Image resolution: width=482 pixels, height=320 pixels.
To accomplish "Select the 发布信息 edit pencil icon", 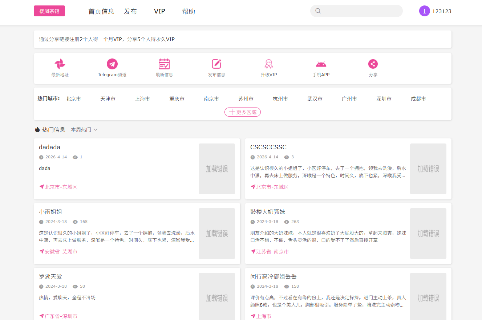I will [x=216, y=64].
